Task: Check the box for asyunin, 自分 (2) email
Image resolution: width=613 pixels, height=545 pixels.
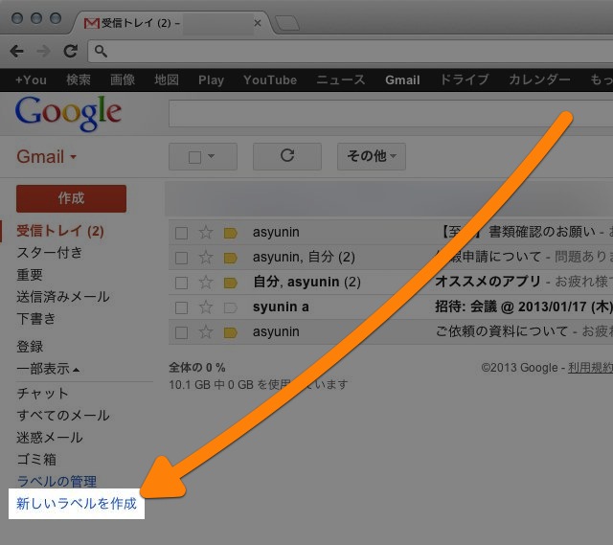Action: (181, 258)
